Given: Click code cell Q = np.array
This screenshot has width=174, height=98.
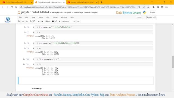Looking at the screenshot, I should [94, 43].
